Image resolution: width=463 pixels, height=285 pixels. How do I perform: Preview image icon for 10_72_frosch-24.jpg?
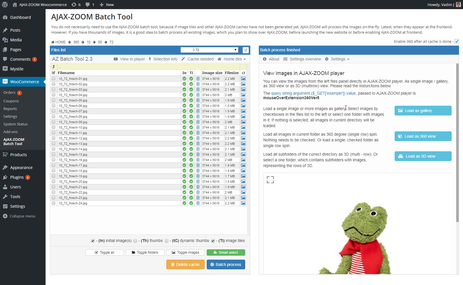click(243, 203)
